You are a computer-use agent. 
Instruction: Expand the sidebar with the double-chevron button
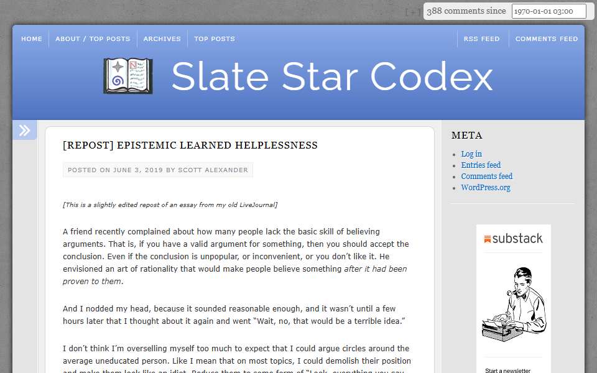coord(25,130)
